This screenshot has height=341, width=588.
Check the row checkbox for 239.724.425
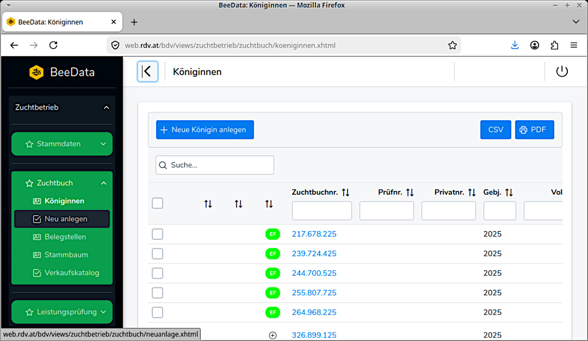point(157,254)
